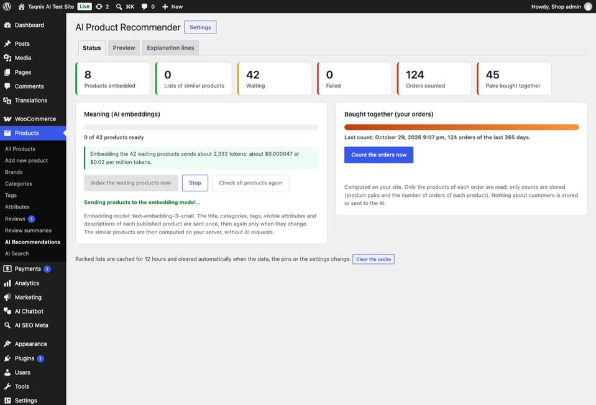Open the Shop admin avatar
This screenshot has height=405, width=596.
click(x=588, y=6)
